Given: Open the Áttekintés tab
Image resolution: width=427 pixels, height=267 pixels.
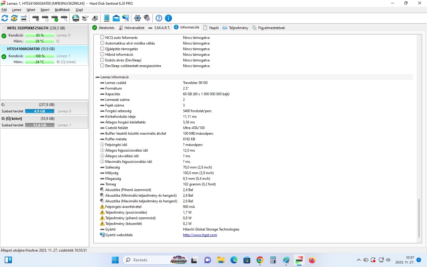Looking at the screenshot, I should click(x=103, y=28).
